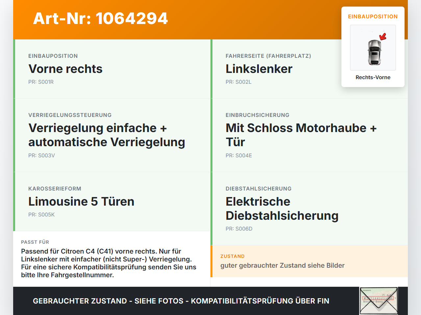Image resolution: width=421 pixels, height=315 pixels.
Task: Click the Linkslenker value
Action: coord(259,69)
